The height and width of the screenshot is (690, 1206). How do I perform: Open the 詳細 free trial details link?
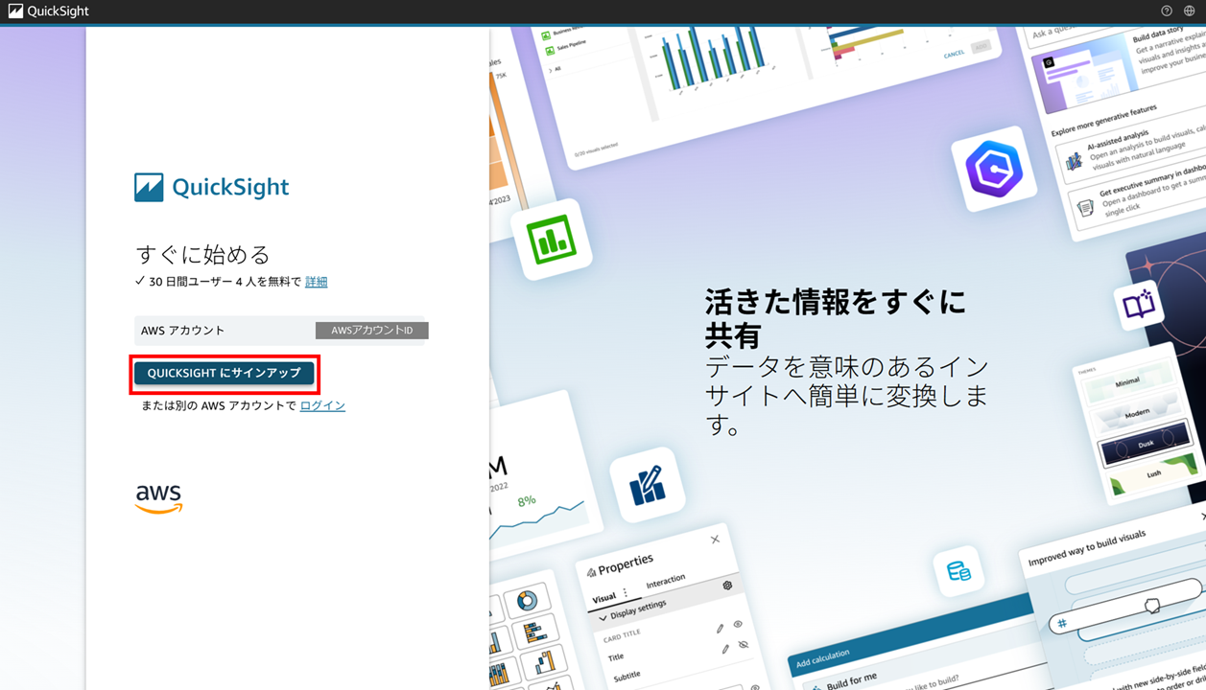(316, 282)
